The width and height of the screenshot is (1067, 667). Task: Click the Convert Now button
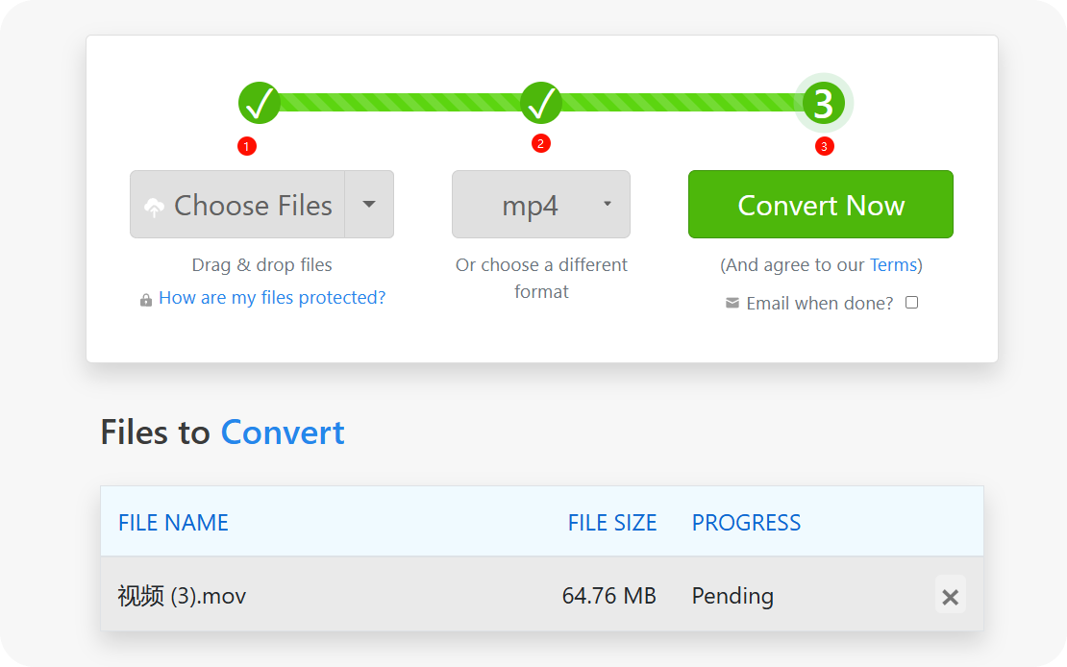pos(821,204)
